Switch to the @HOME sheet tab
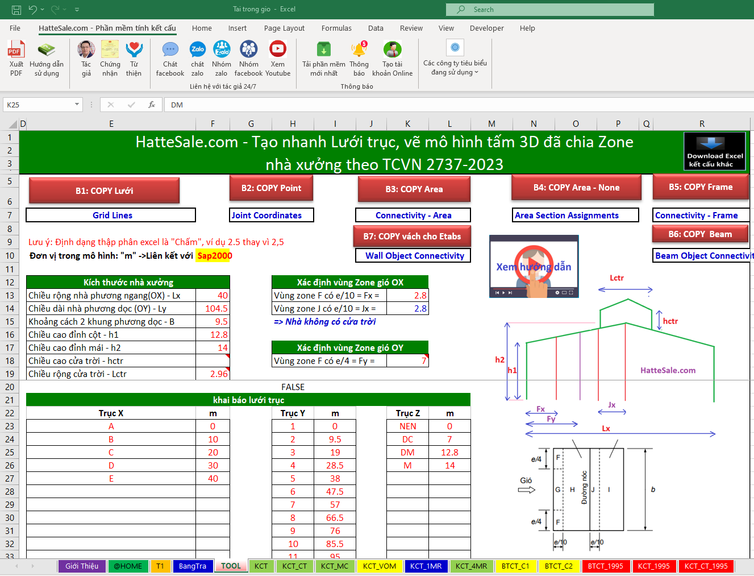 [x=128, y=566]
